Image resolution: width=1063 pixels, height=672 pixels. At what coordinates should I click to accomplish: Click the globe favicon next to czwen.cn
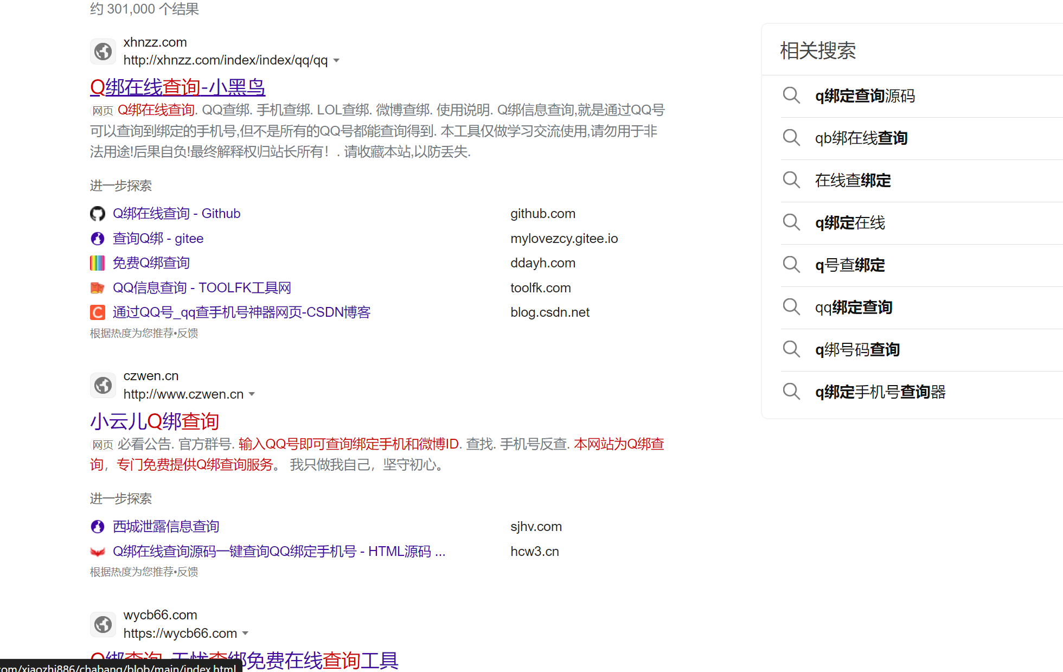pyautogui.click(x=103, y=385)
